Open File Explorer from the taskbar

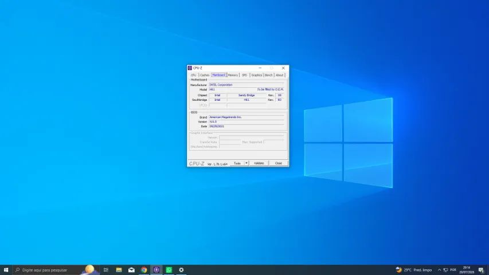[x=119, y=270]
